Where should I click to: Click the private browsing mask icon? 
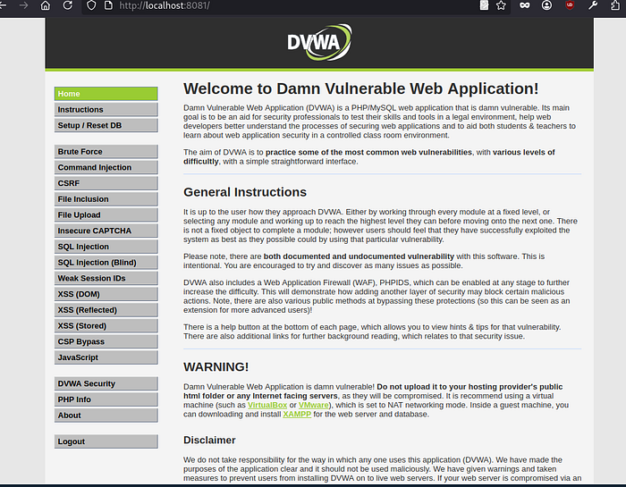tap(525, 5)
